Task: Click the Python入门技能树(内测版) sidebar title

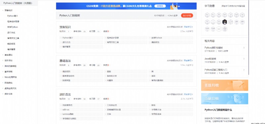Action: pos(18,3)
